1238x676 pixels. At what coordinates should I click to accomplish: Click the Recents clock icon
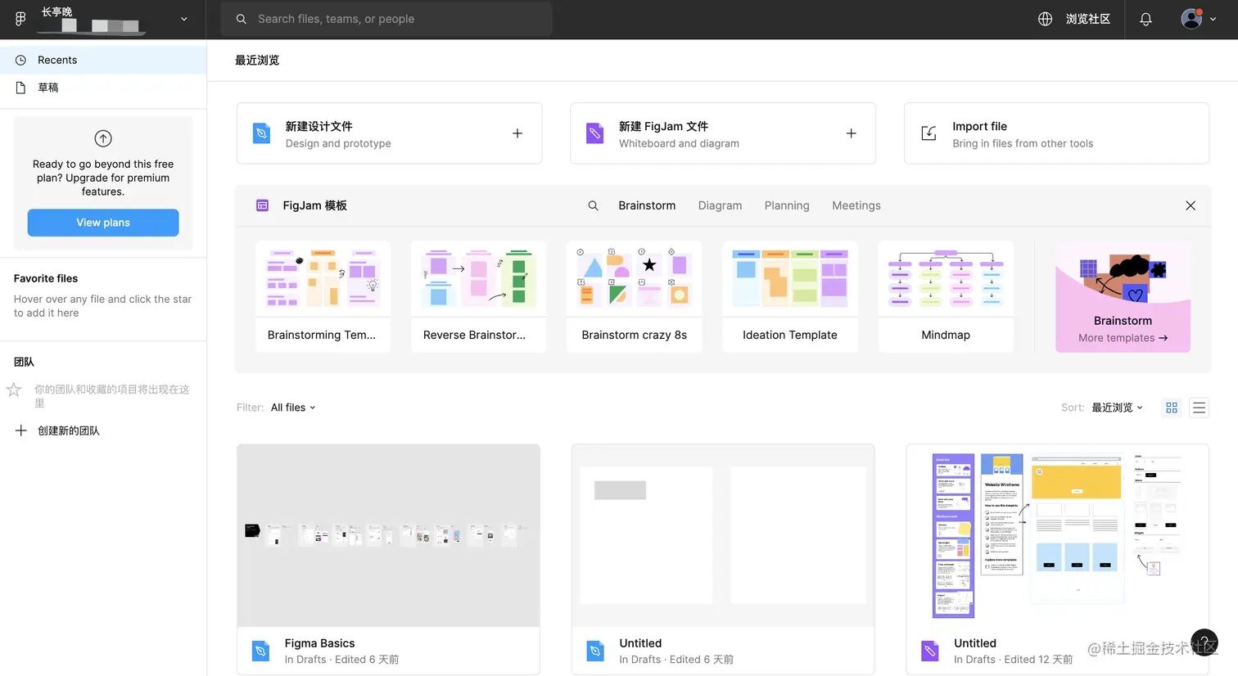[x=20, y=60]
